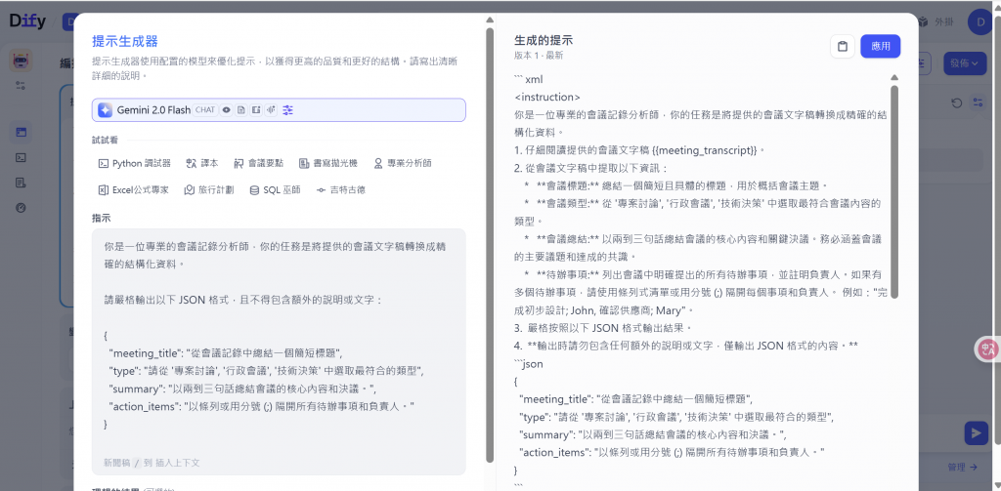This screenshot has height=491, width=1001.
Task: Choose the Excel公式專家 template
Action: tap(133, 190)
